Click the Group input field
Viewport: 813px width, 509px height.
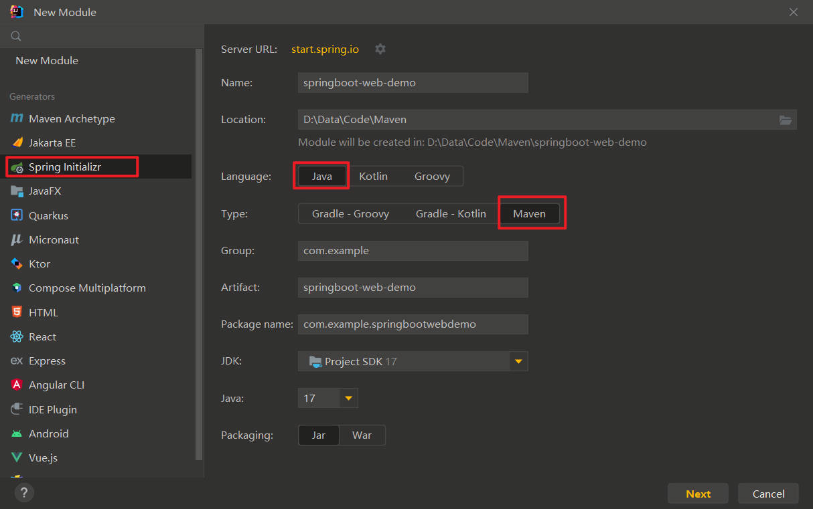tap(413, 251)
